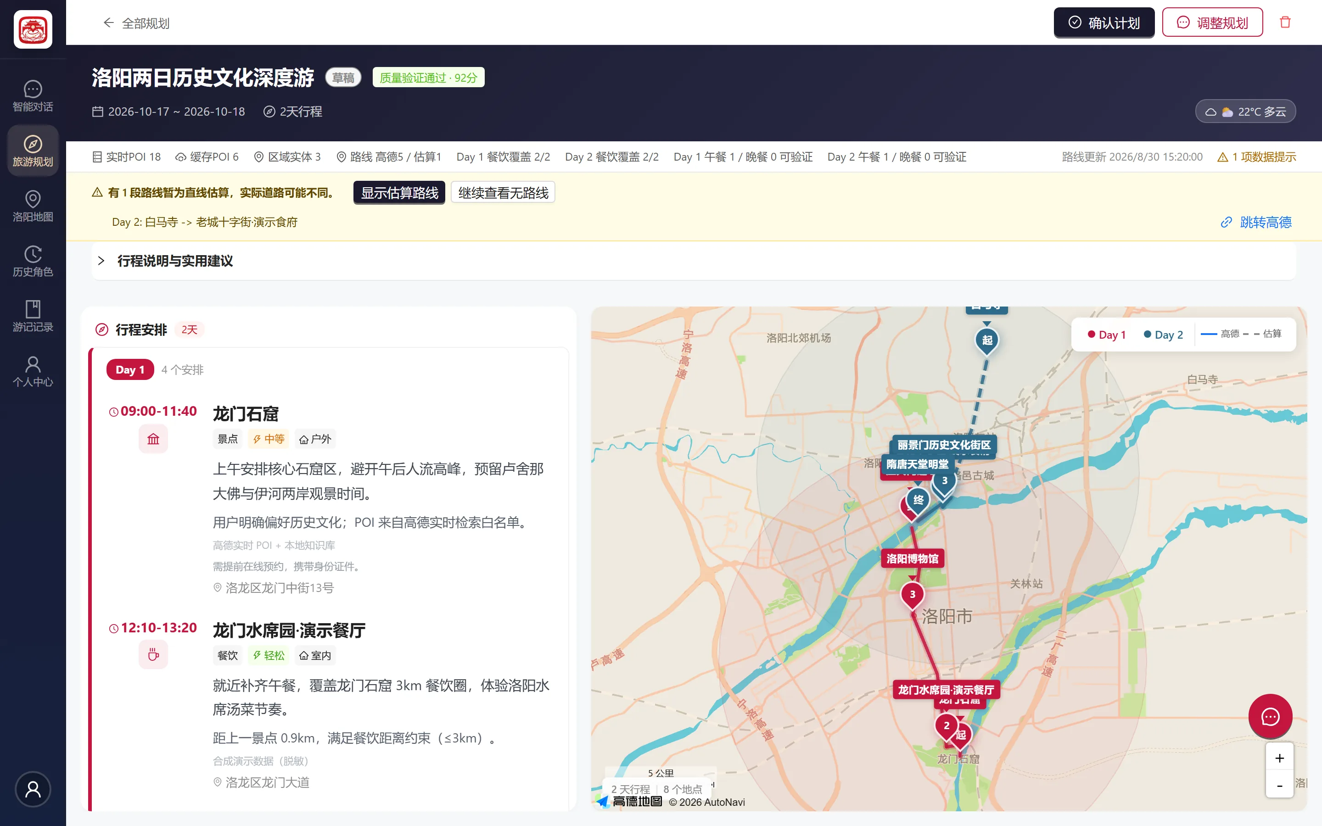Open 历史角色 sidebar item
Screen dimensions: 1322x826
33,262
